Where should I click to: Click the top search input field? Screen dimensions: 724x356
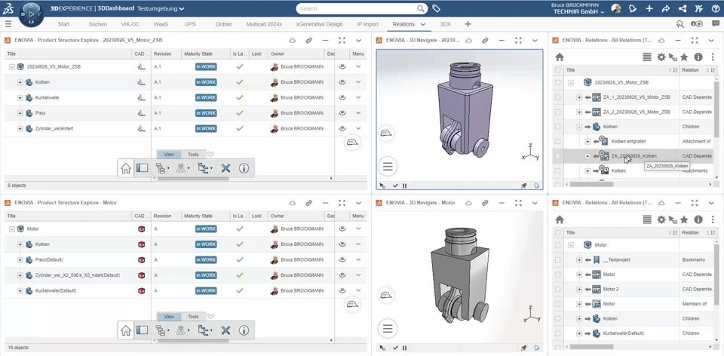point(354,9)
